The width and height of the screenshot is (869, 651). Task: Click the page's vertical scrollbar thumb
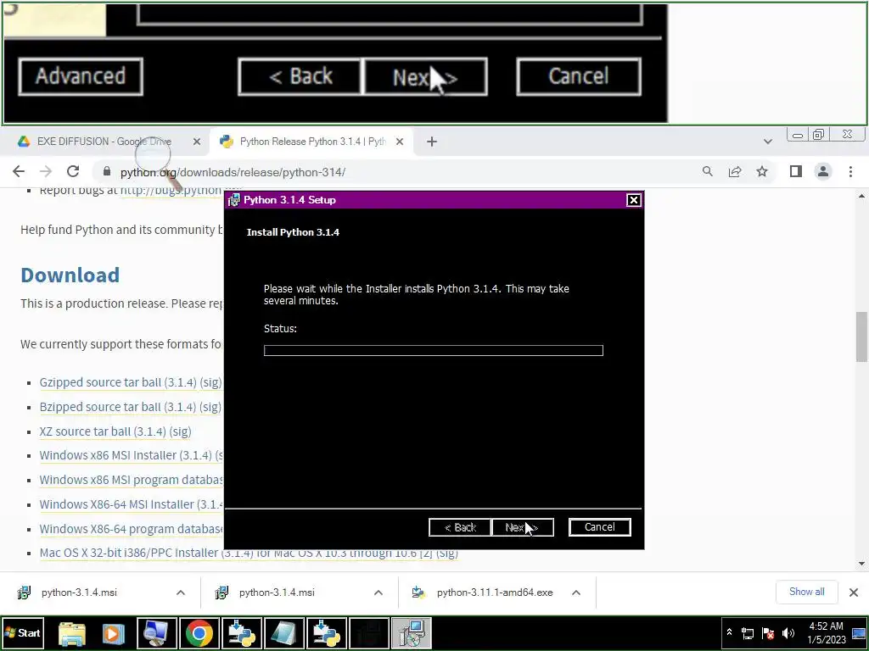(861, 336)
